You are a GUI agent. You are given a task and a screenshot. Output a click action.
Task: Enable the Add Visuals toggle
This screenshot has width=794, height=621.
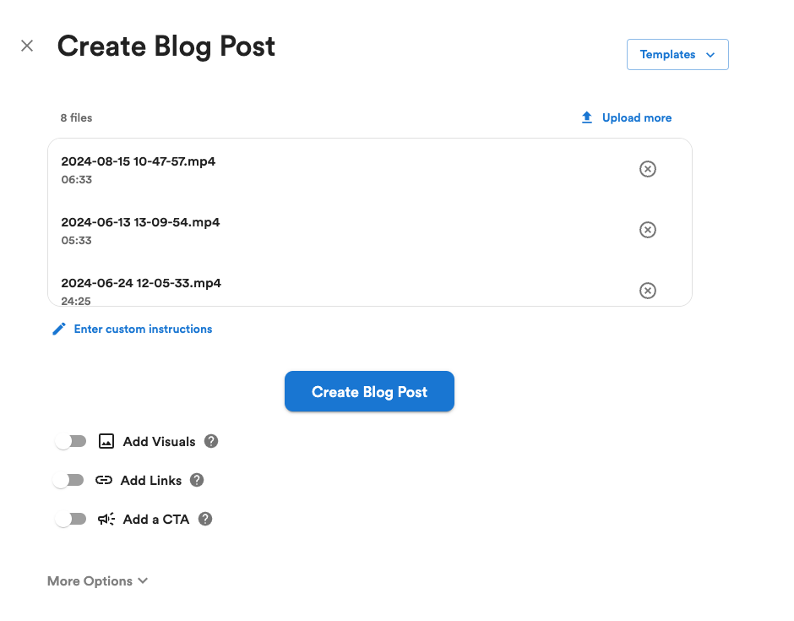tap(71, 441)
